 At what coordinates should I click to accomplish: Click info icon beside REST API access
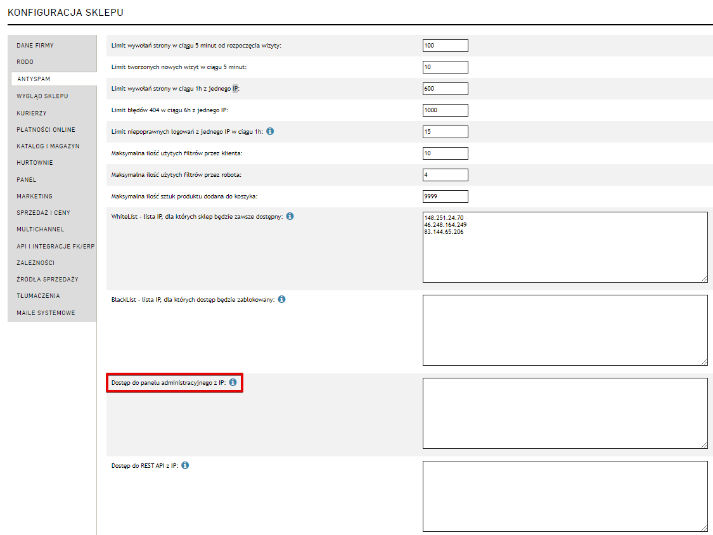(185, 465)
